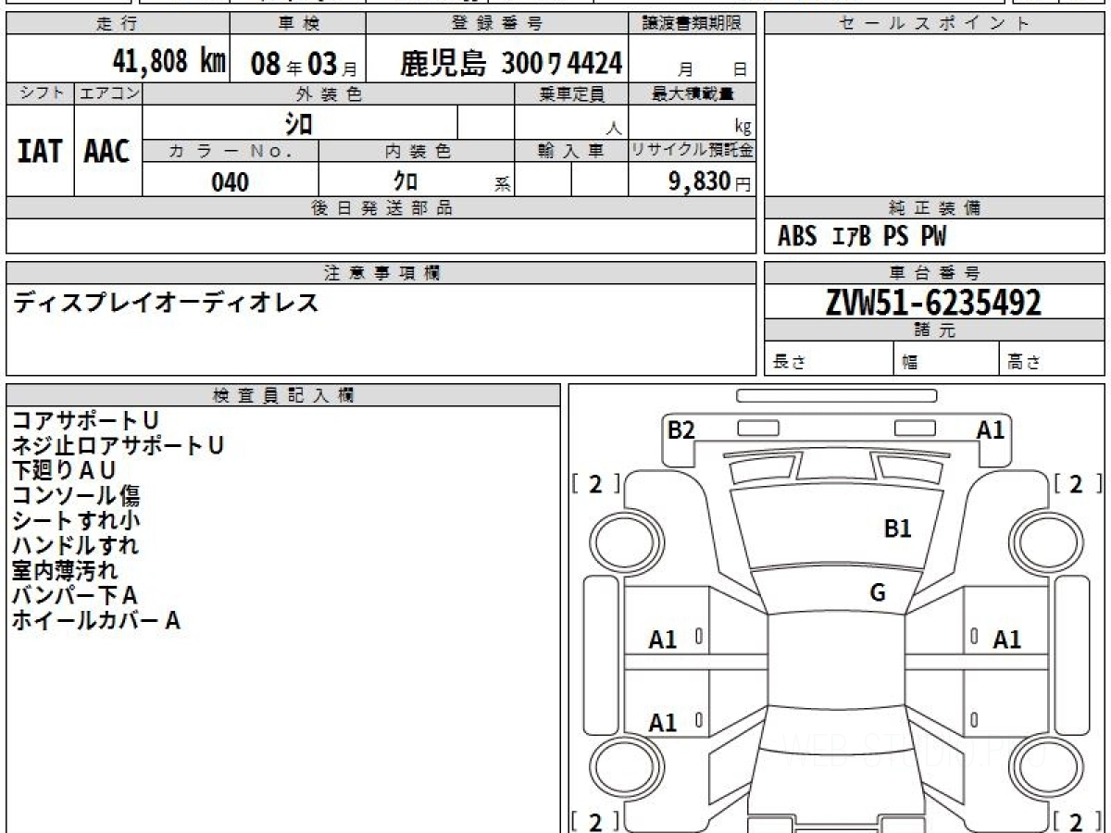Click the B2 damage mark on the car diagram
This screenshot has width=1111, height=833.
click(x=681, y=429)
